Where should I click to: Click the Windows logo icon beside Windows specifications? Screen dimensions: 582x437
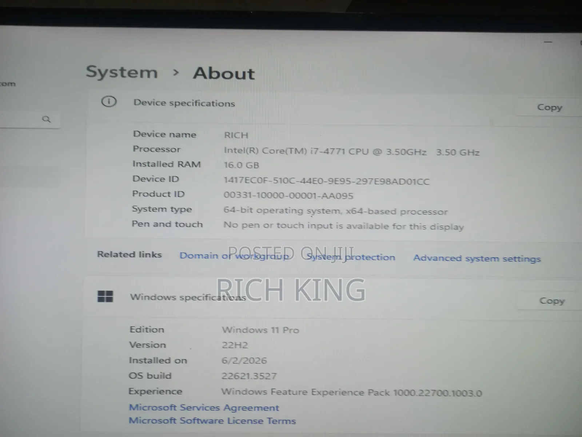tap(105, 296)
